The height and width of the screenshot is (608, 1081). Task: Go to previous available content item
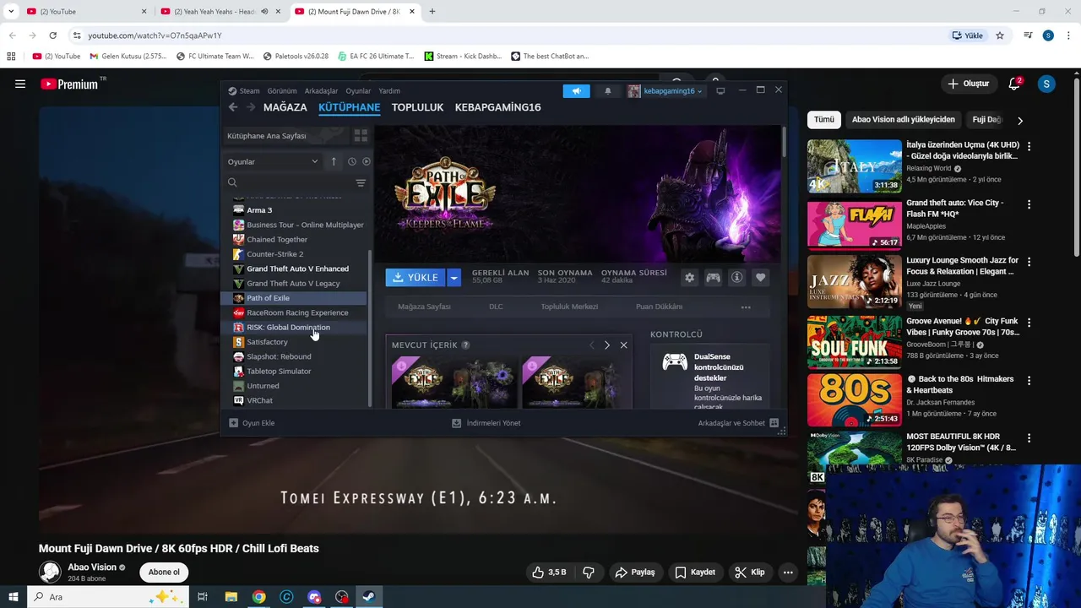coord(591,345)
